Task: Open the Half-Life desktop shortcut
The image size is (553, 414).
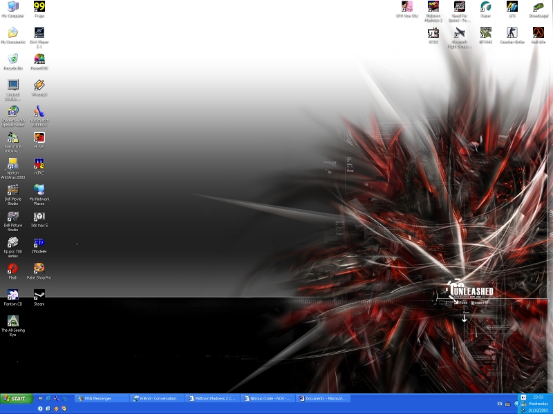Action: 538,33
